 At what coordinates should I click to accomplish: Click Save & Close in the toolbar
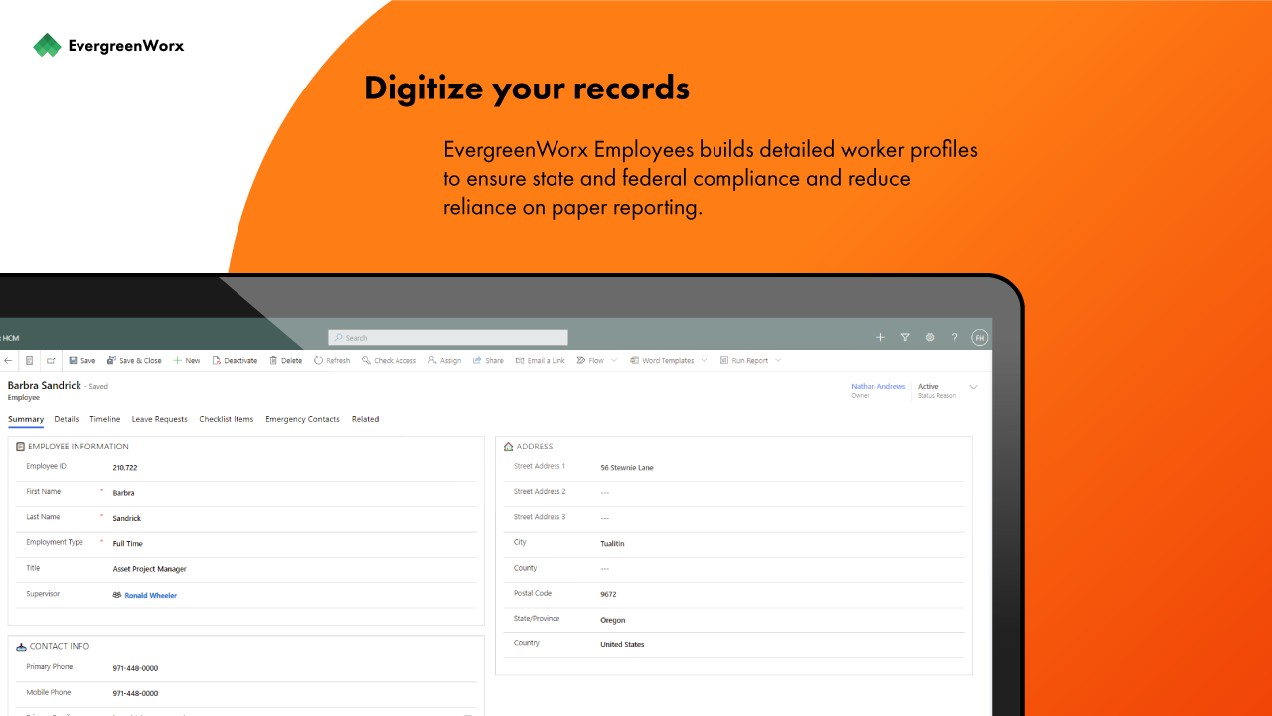click(x=134, y=361)
